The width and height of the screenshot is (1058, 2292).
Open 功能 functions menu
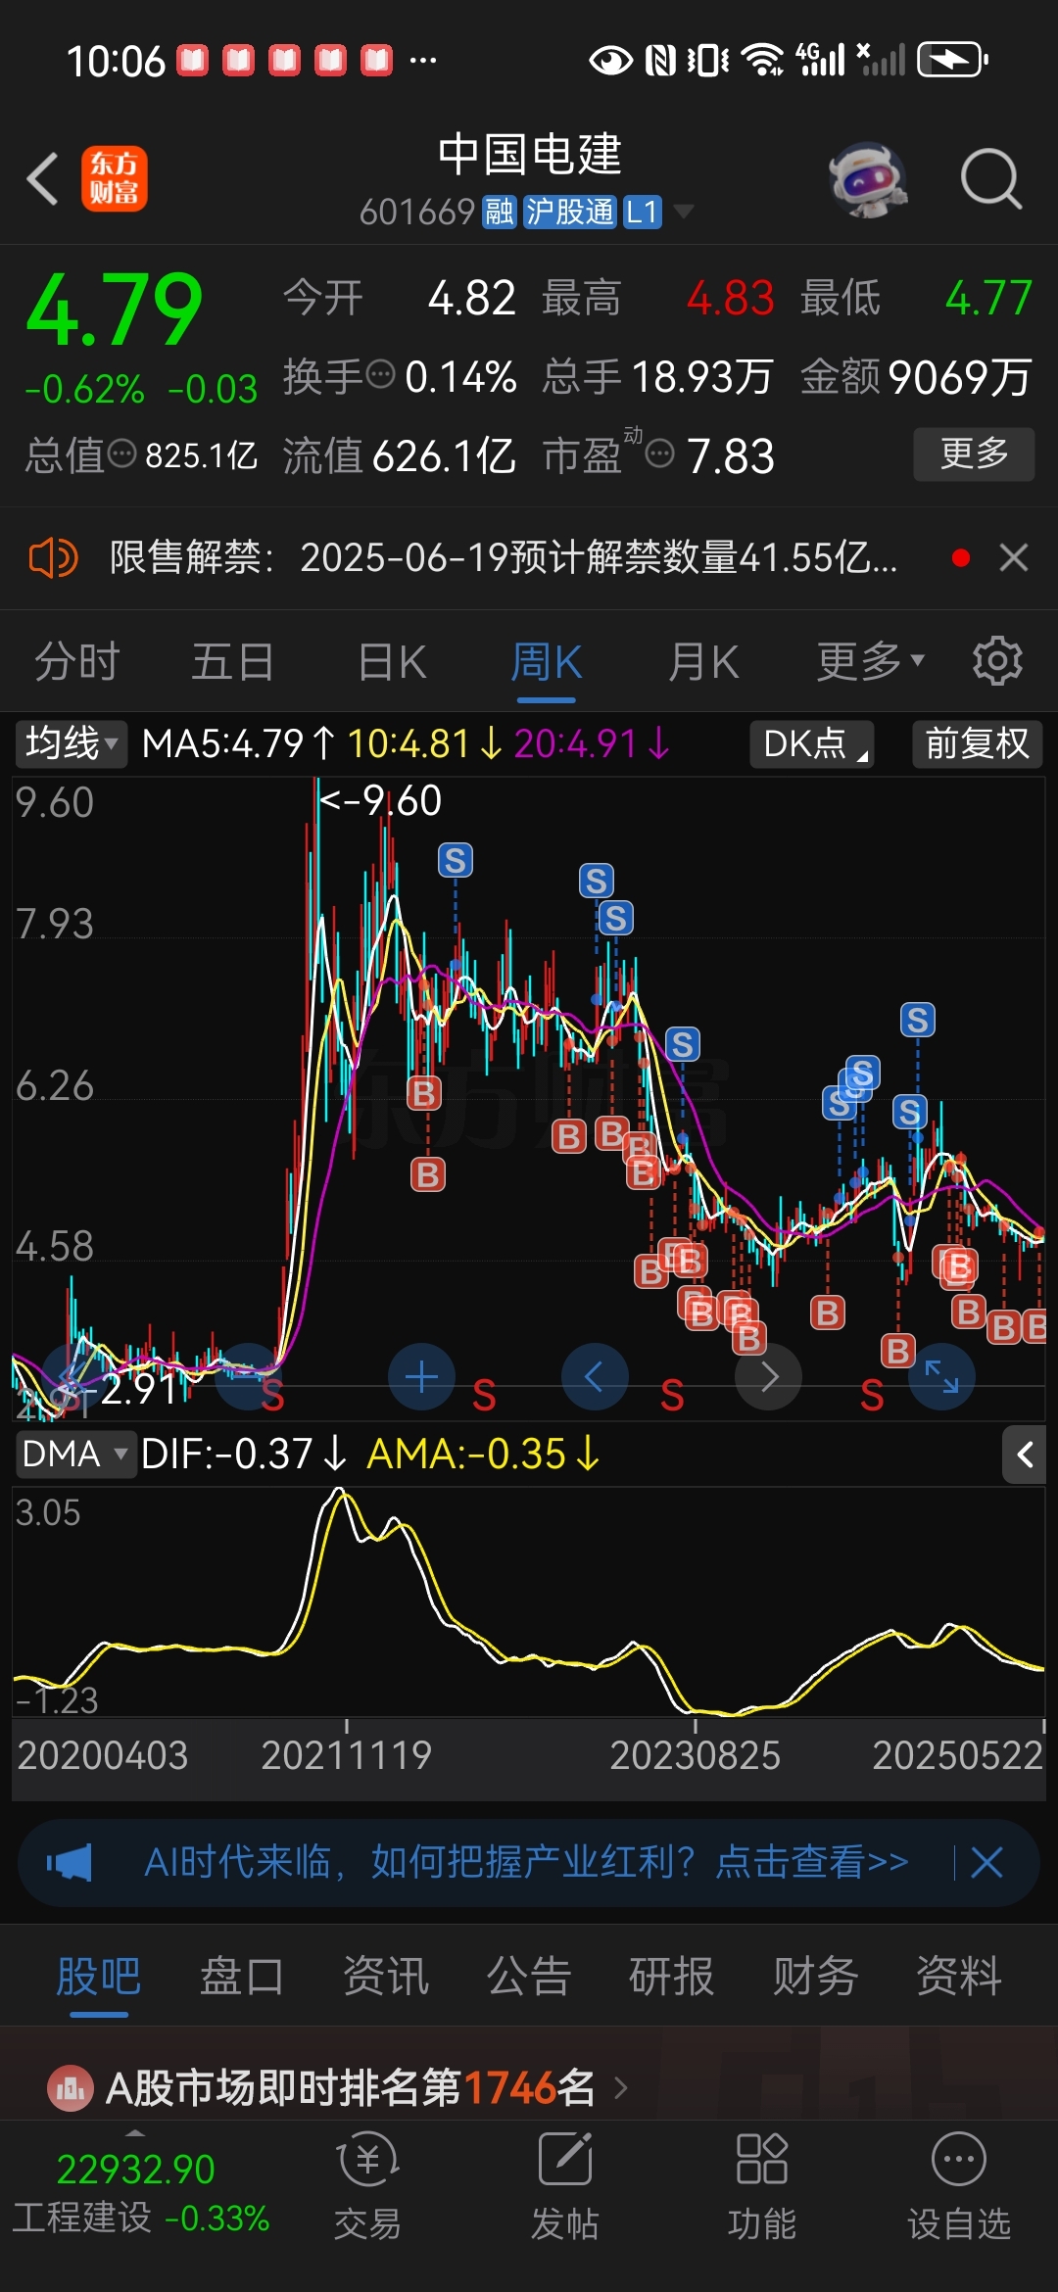pos(762,2186)
